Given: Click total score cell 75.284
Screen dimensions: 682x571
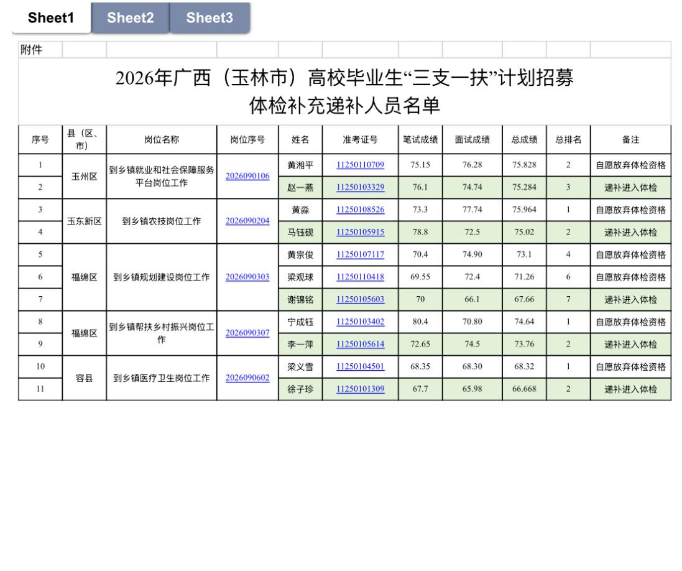Looking at the screenshot, I should [x=525, y=188].
